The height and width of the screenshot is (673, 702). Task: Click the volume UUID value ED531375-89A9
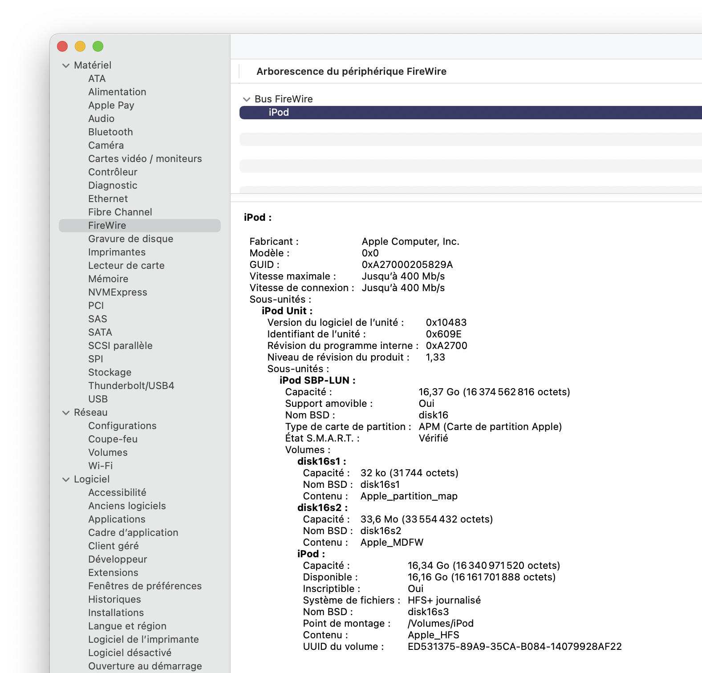(515, 647)
